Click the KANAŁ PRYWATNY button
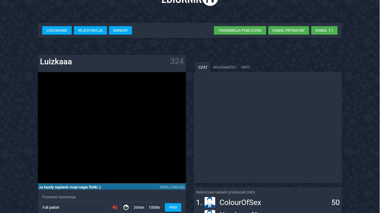The width and height of the screenshot is (384, 213). pos(289,30)
